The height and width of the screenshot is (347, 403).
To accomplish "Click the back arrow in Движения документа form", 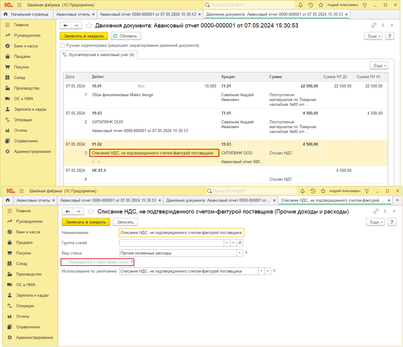I will [65, 26].
